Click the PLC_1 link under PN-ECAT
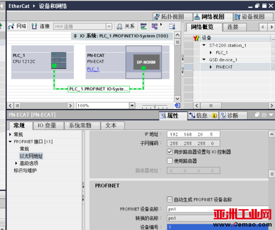This screenshot has width=275, height=230. coord(93,69)
